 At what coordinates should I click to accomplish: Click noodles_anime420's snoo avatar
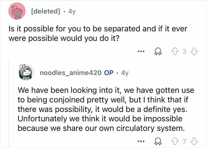[x=26, y=72]
